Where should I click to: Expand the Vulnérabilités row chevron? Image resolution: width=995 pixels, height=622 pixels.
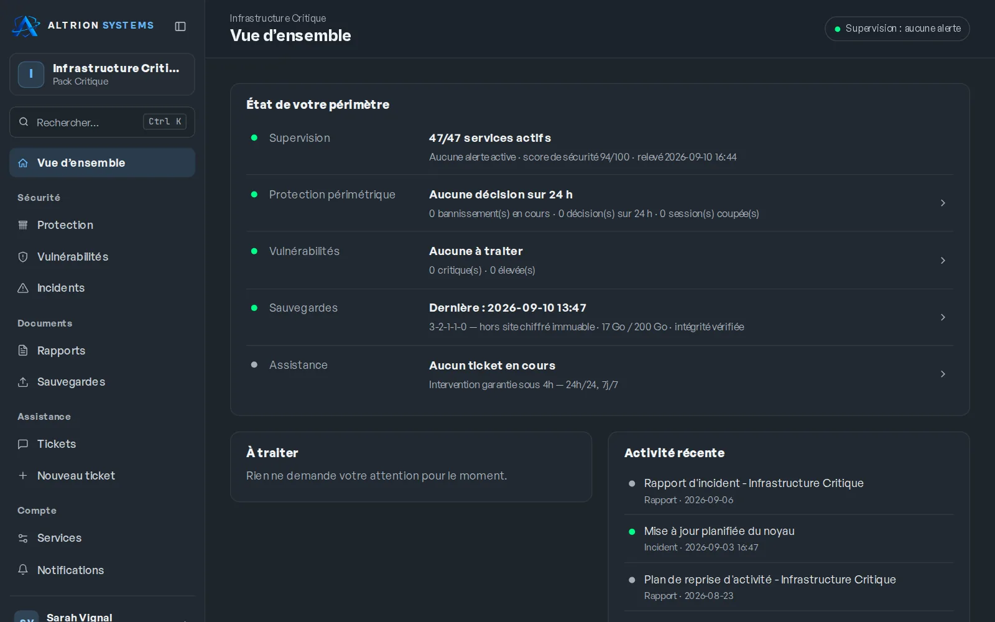[x=943, y=260]
